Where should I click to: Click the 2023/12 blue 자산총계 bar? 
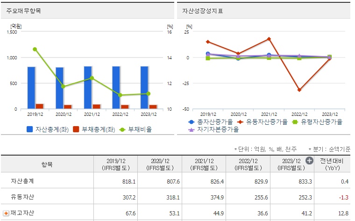pos(144,88)
